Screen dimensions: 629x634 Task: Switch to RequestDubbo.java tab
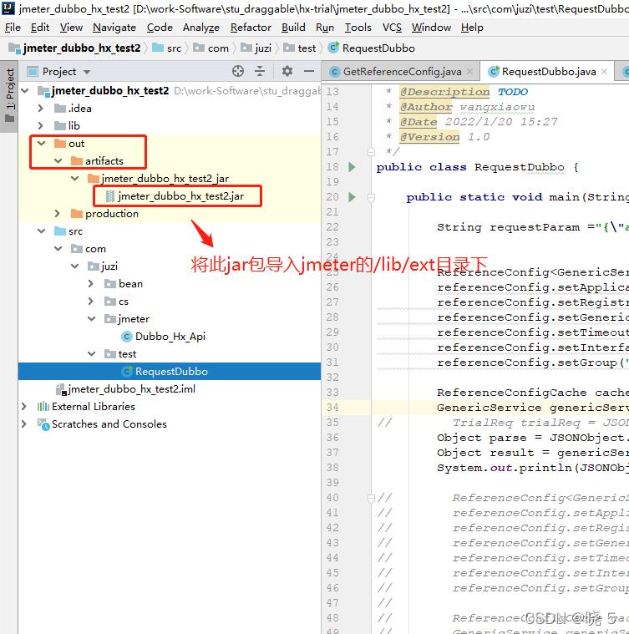coord(549,72)
